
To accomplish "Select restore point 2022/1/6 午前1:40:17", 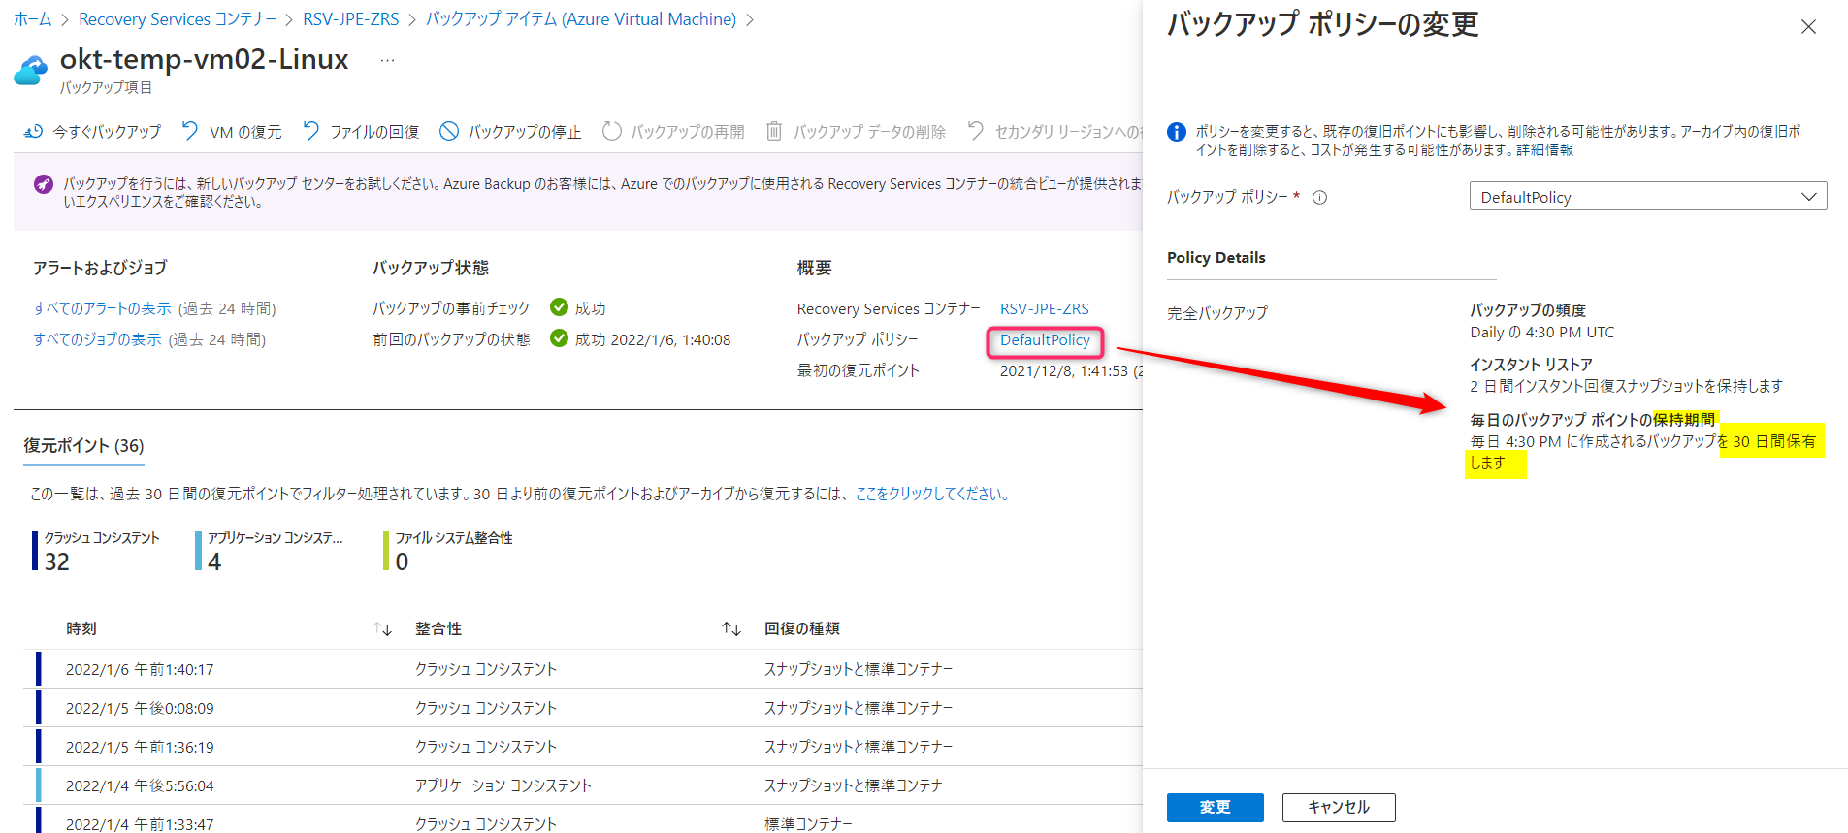I will [x=140, y=669].
